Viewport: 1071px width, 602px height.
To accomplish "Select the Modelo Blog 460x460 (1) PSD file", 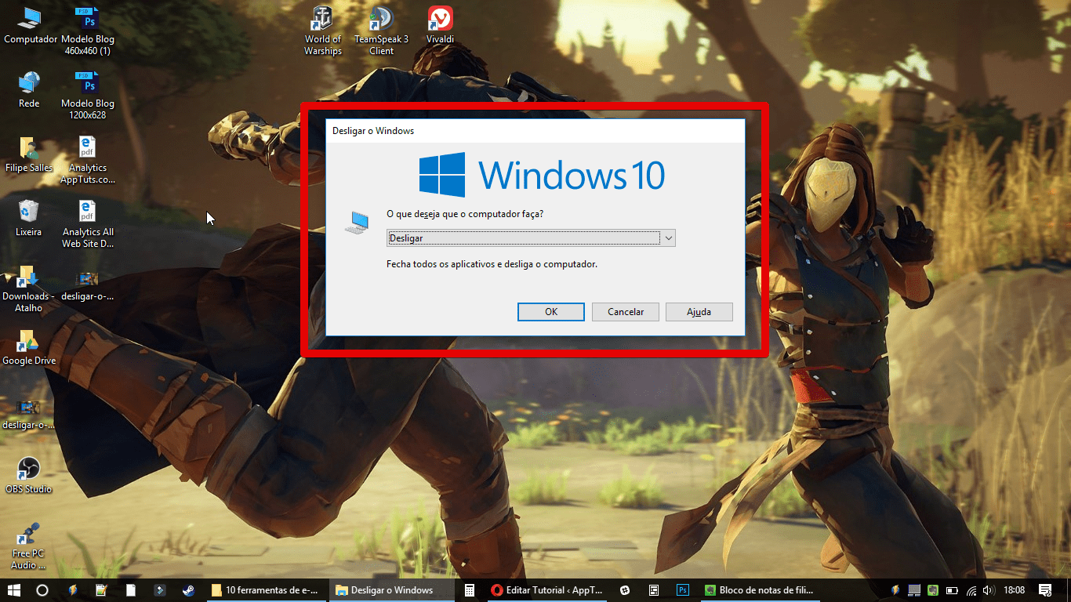I will click(88, 31).
